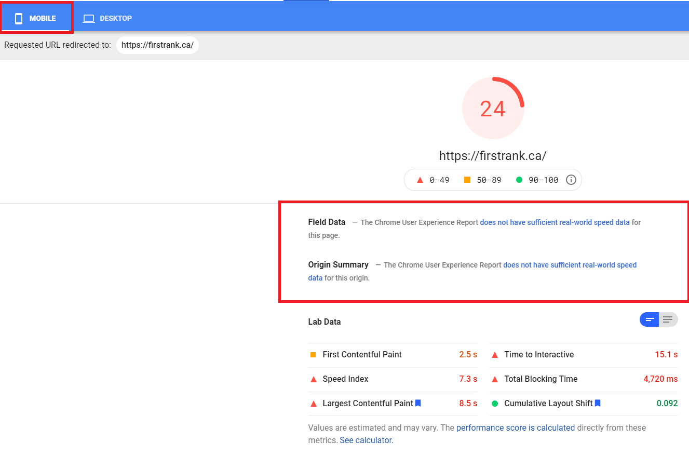Click the orange square 50–89 legend marker
This screenshot has height=454, width=689.
(x=467, y=180)
